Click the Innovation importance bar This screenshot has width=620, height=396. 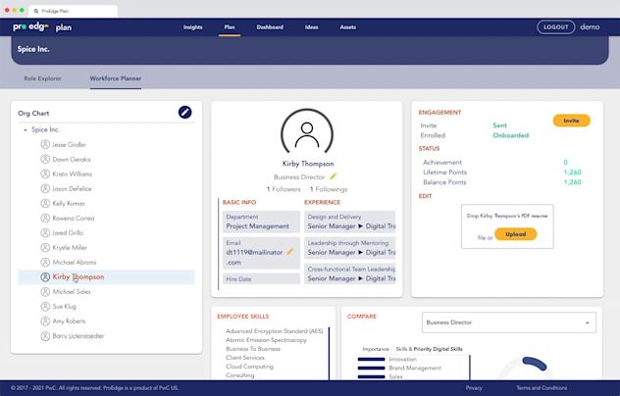[371, 360]
